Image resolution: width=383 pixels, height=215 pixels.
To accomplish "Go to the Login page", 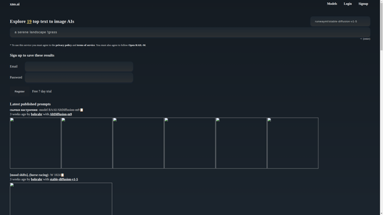I will click(x=348, y=4).
